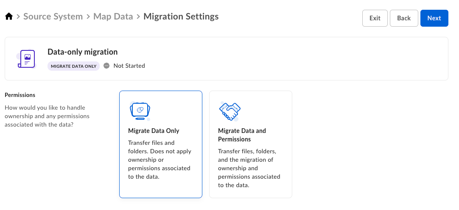Click the chevron right after the home icon
459x210 pixels.
pyautogui.click(x=19, y=17)
